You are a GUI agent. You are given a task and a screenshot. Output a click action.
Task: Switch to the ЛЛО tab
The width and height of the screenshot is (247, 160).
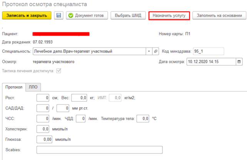(x=33, y=87)
